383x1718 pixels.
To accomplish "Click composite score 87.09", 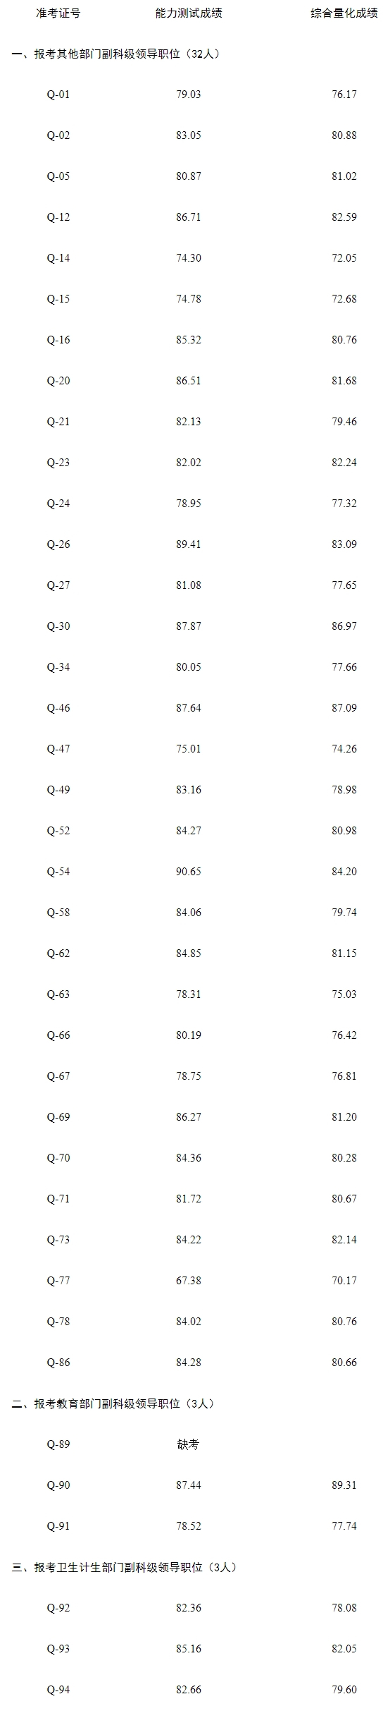I will point(344,708).
